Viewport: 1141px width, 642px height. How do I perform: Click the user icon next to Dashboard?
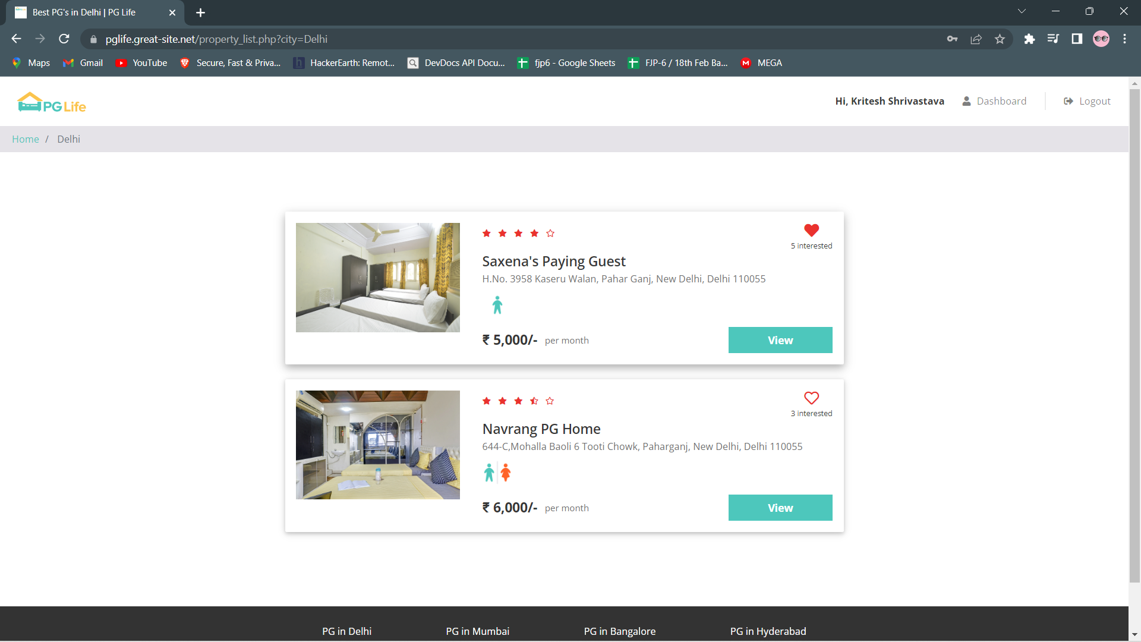click(x=965, y=101)
